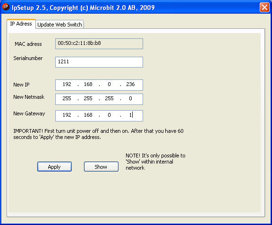The height and width of the screenshot is (225, 272).
Task: Select third octet 0 of New Gateway
Action: click(x=109, y=115)
